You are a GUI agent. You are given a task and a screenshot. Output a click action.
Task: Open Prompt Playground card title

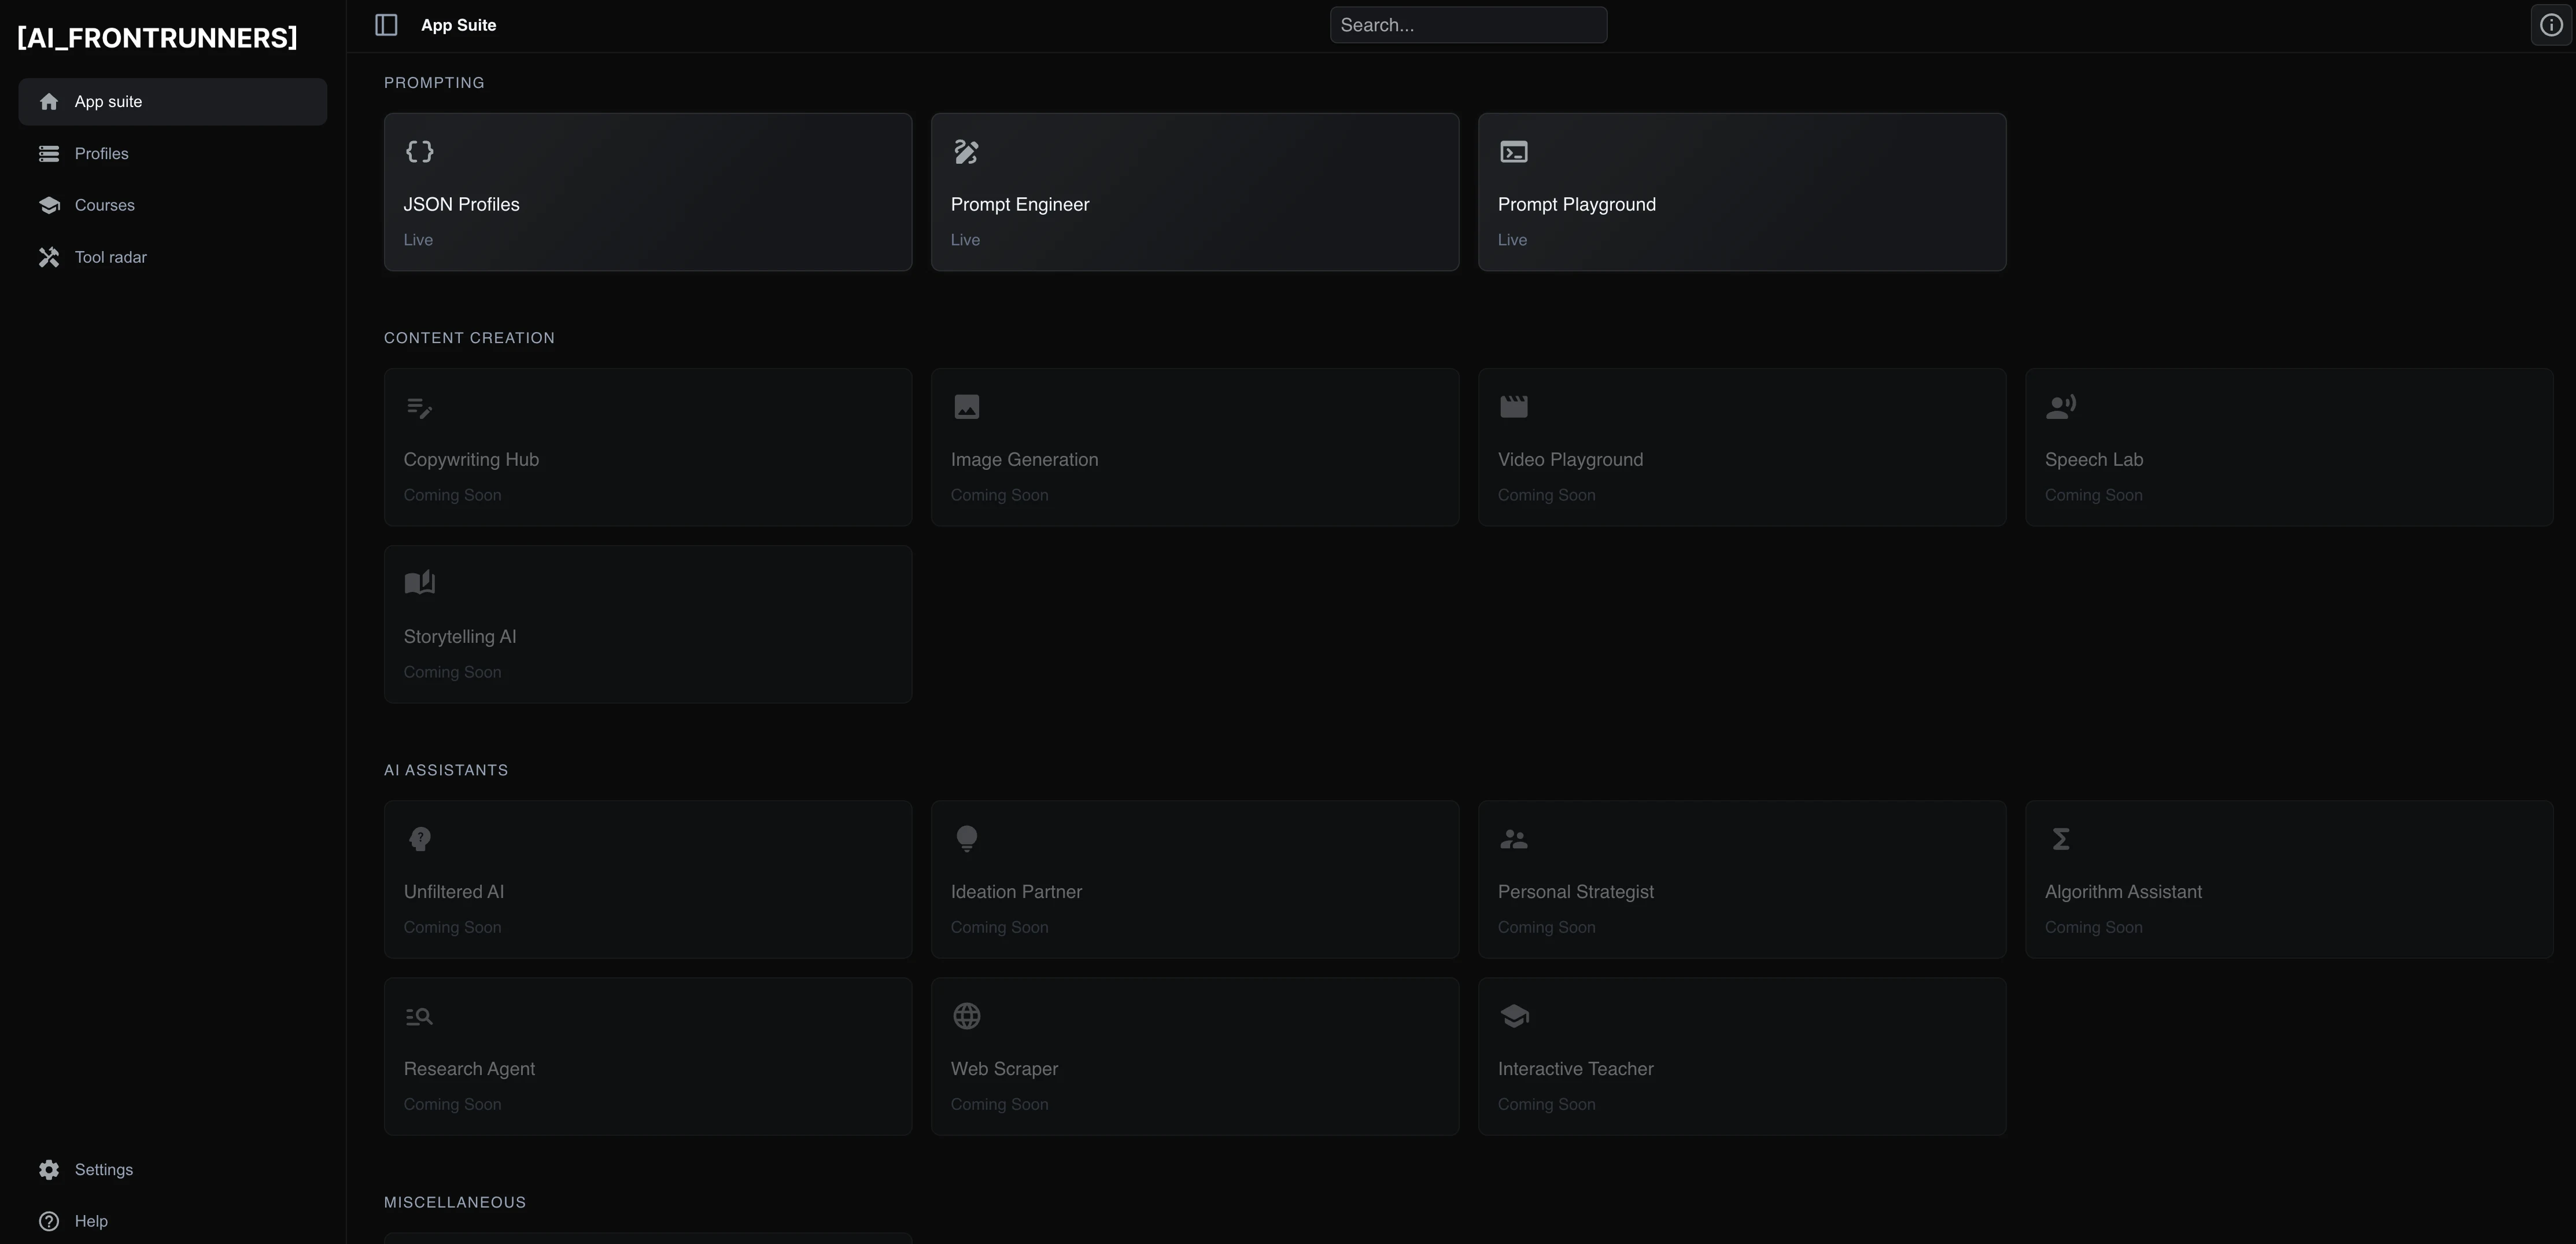1576,204
